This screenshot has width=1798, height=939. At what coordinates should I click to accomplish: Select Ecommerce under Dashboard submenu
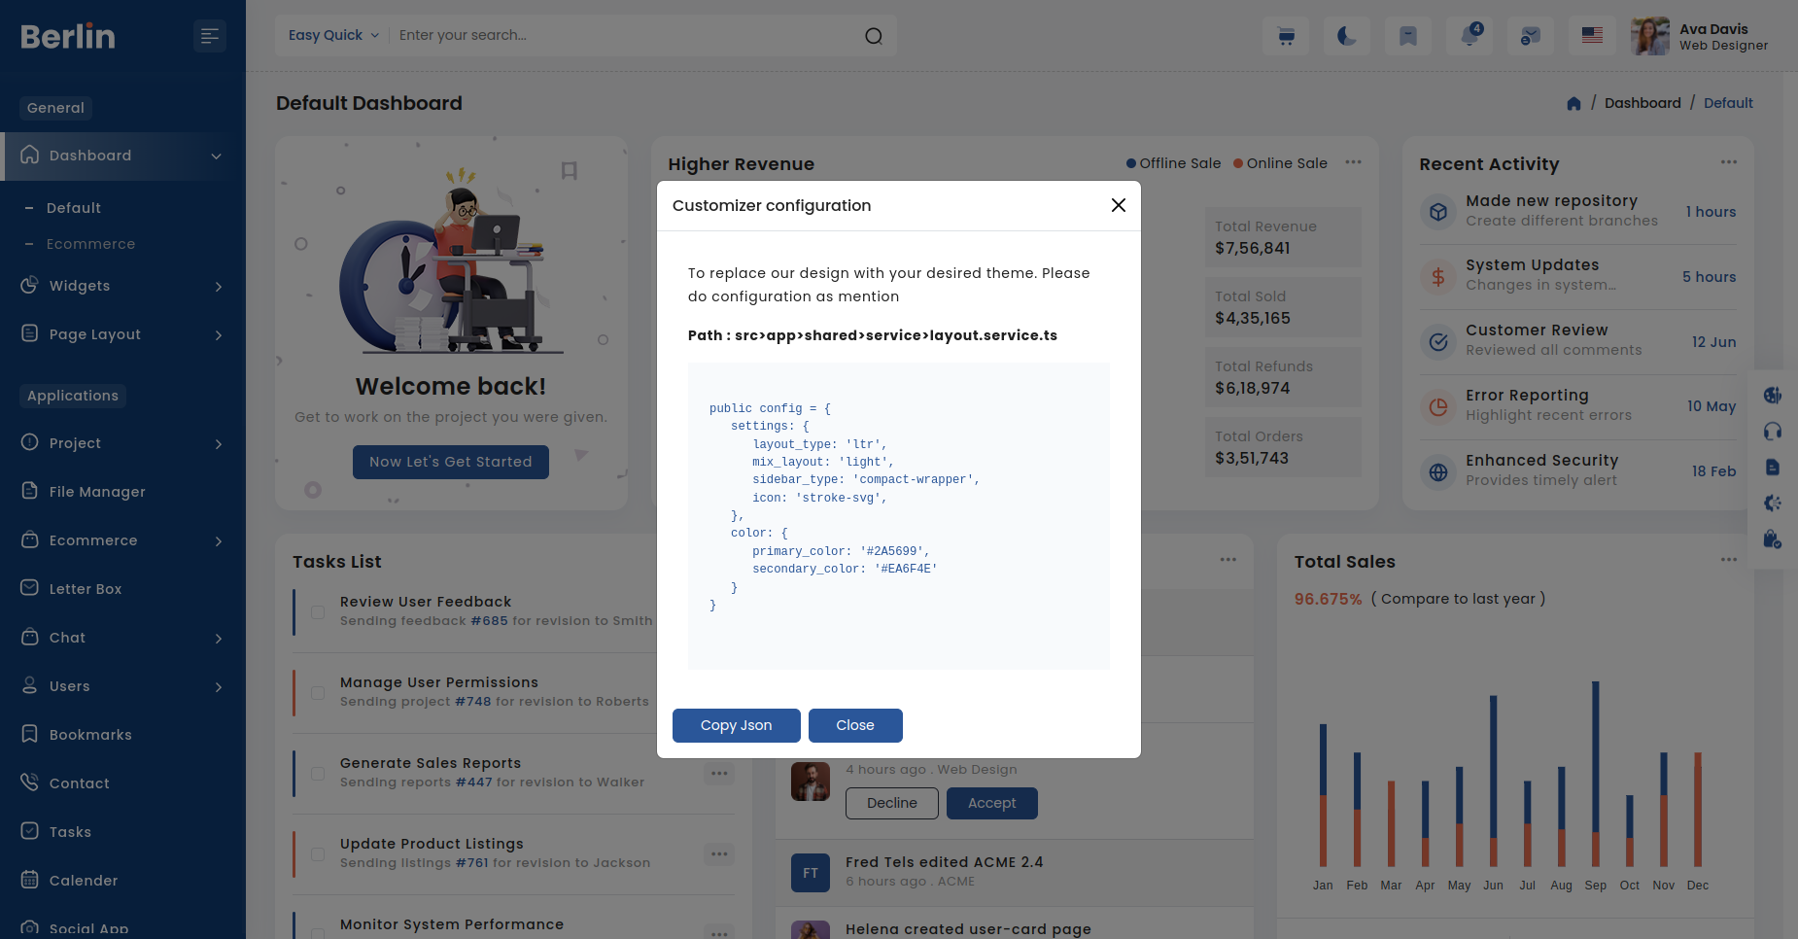click(x=90, y=244)
